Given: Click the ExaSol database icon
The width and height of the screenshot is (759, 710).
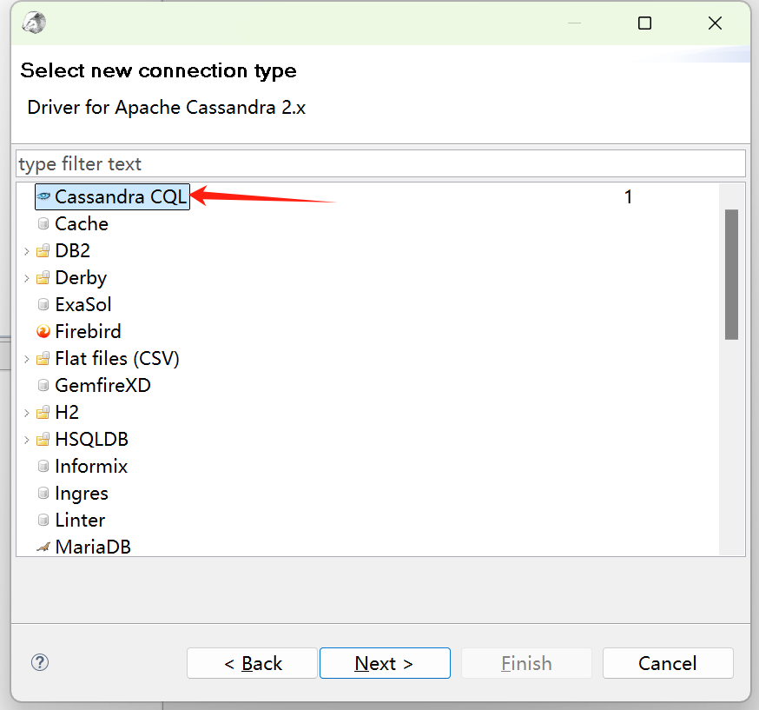Looking at the screenshot, I should pyautogui.click(x=43, y=305).
